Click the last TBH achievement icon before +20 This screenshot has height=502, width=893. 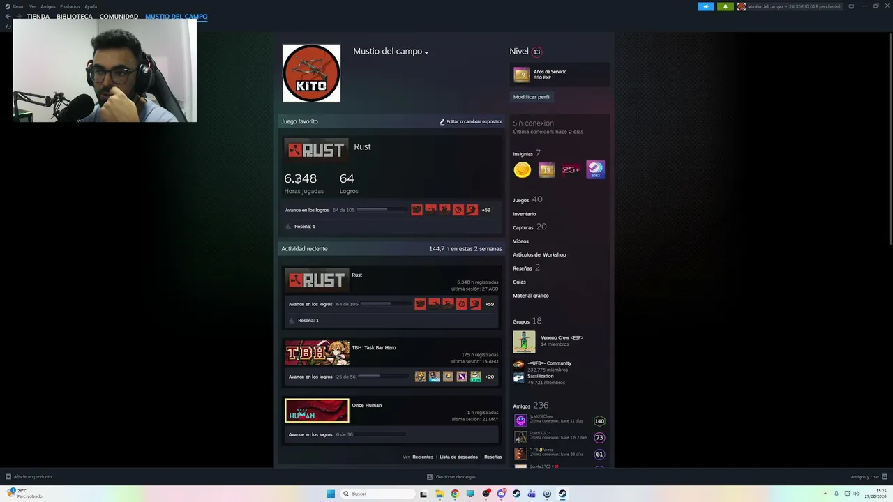tap(476, 376)
